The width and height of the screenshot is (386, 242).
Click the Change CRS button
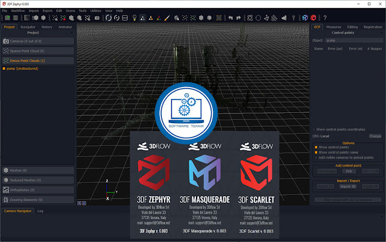375,136
